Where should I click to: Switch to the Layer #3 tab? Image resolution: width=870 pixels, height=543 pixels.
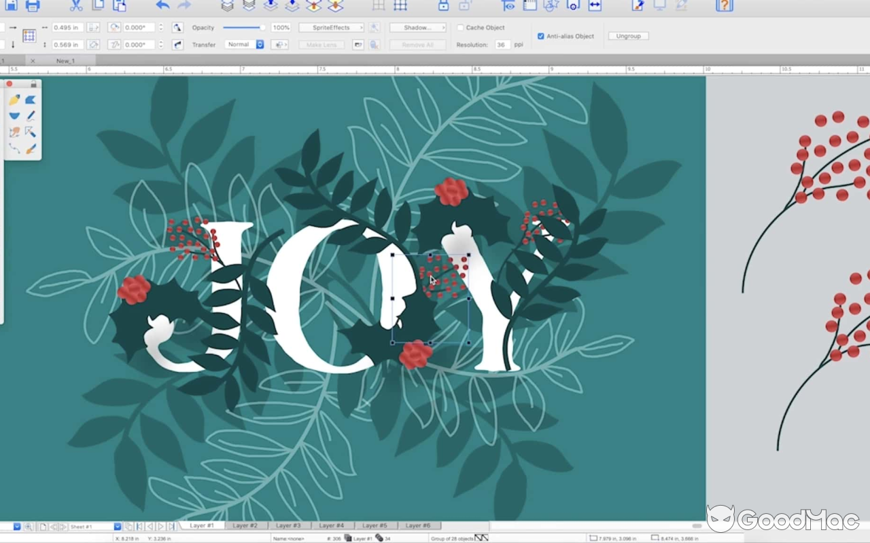pos(288,525)
